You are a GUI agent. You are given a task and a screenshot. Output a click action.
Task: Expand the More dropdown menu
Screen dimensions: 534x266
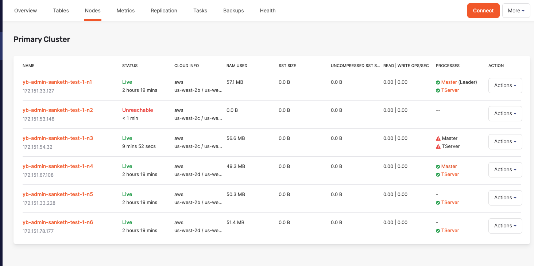[x=516, y=11]
